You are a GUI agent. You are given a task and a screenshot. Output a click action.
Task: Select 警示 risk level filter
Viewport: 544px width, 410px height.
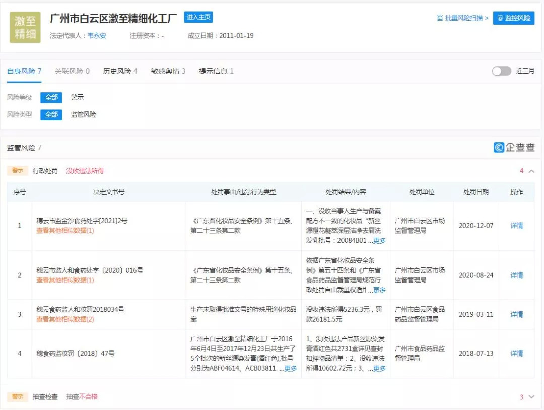77,97
